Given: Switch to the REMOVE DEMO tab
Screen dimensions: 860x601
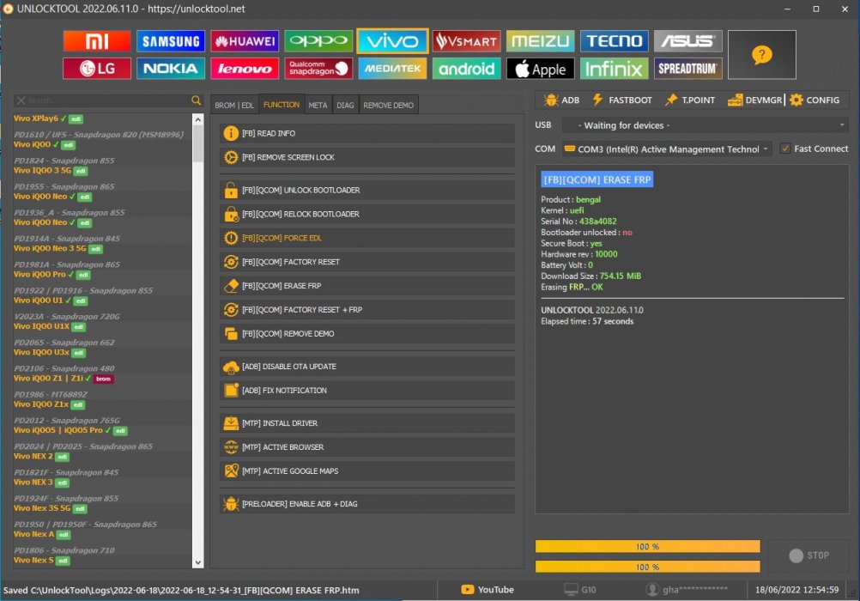Looking at the screenshot, I should (x=388, y=106).
